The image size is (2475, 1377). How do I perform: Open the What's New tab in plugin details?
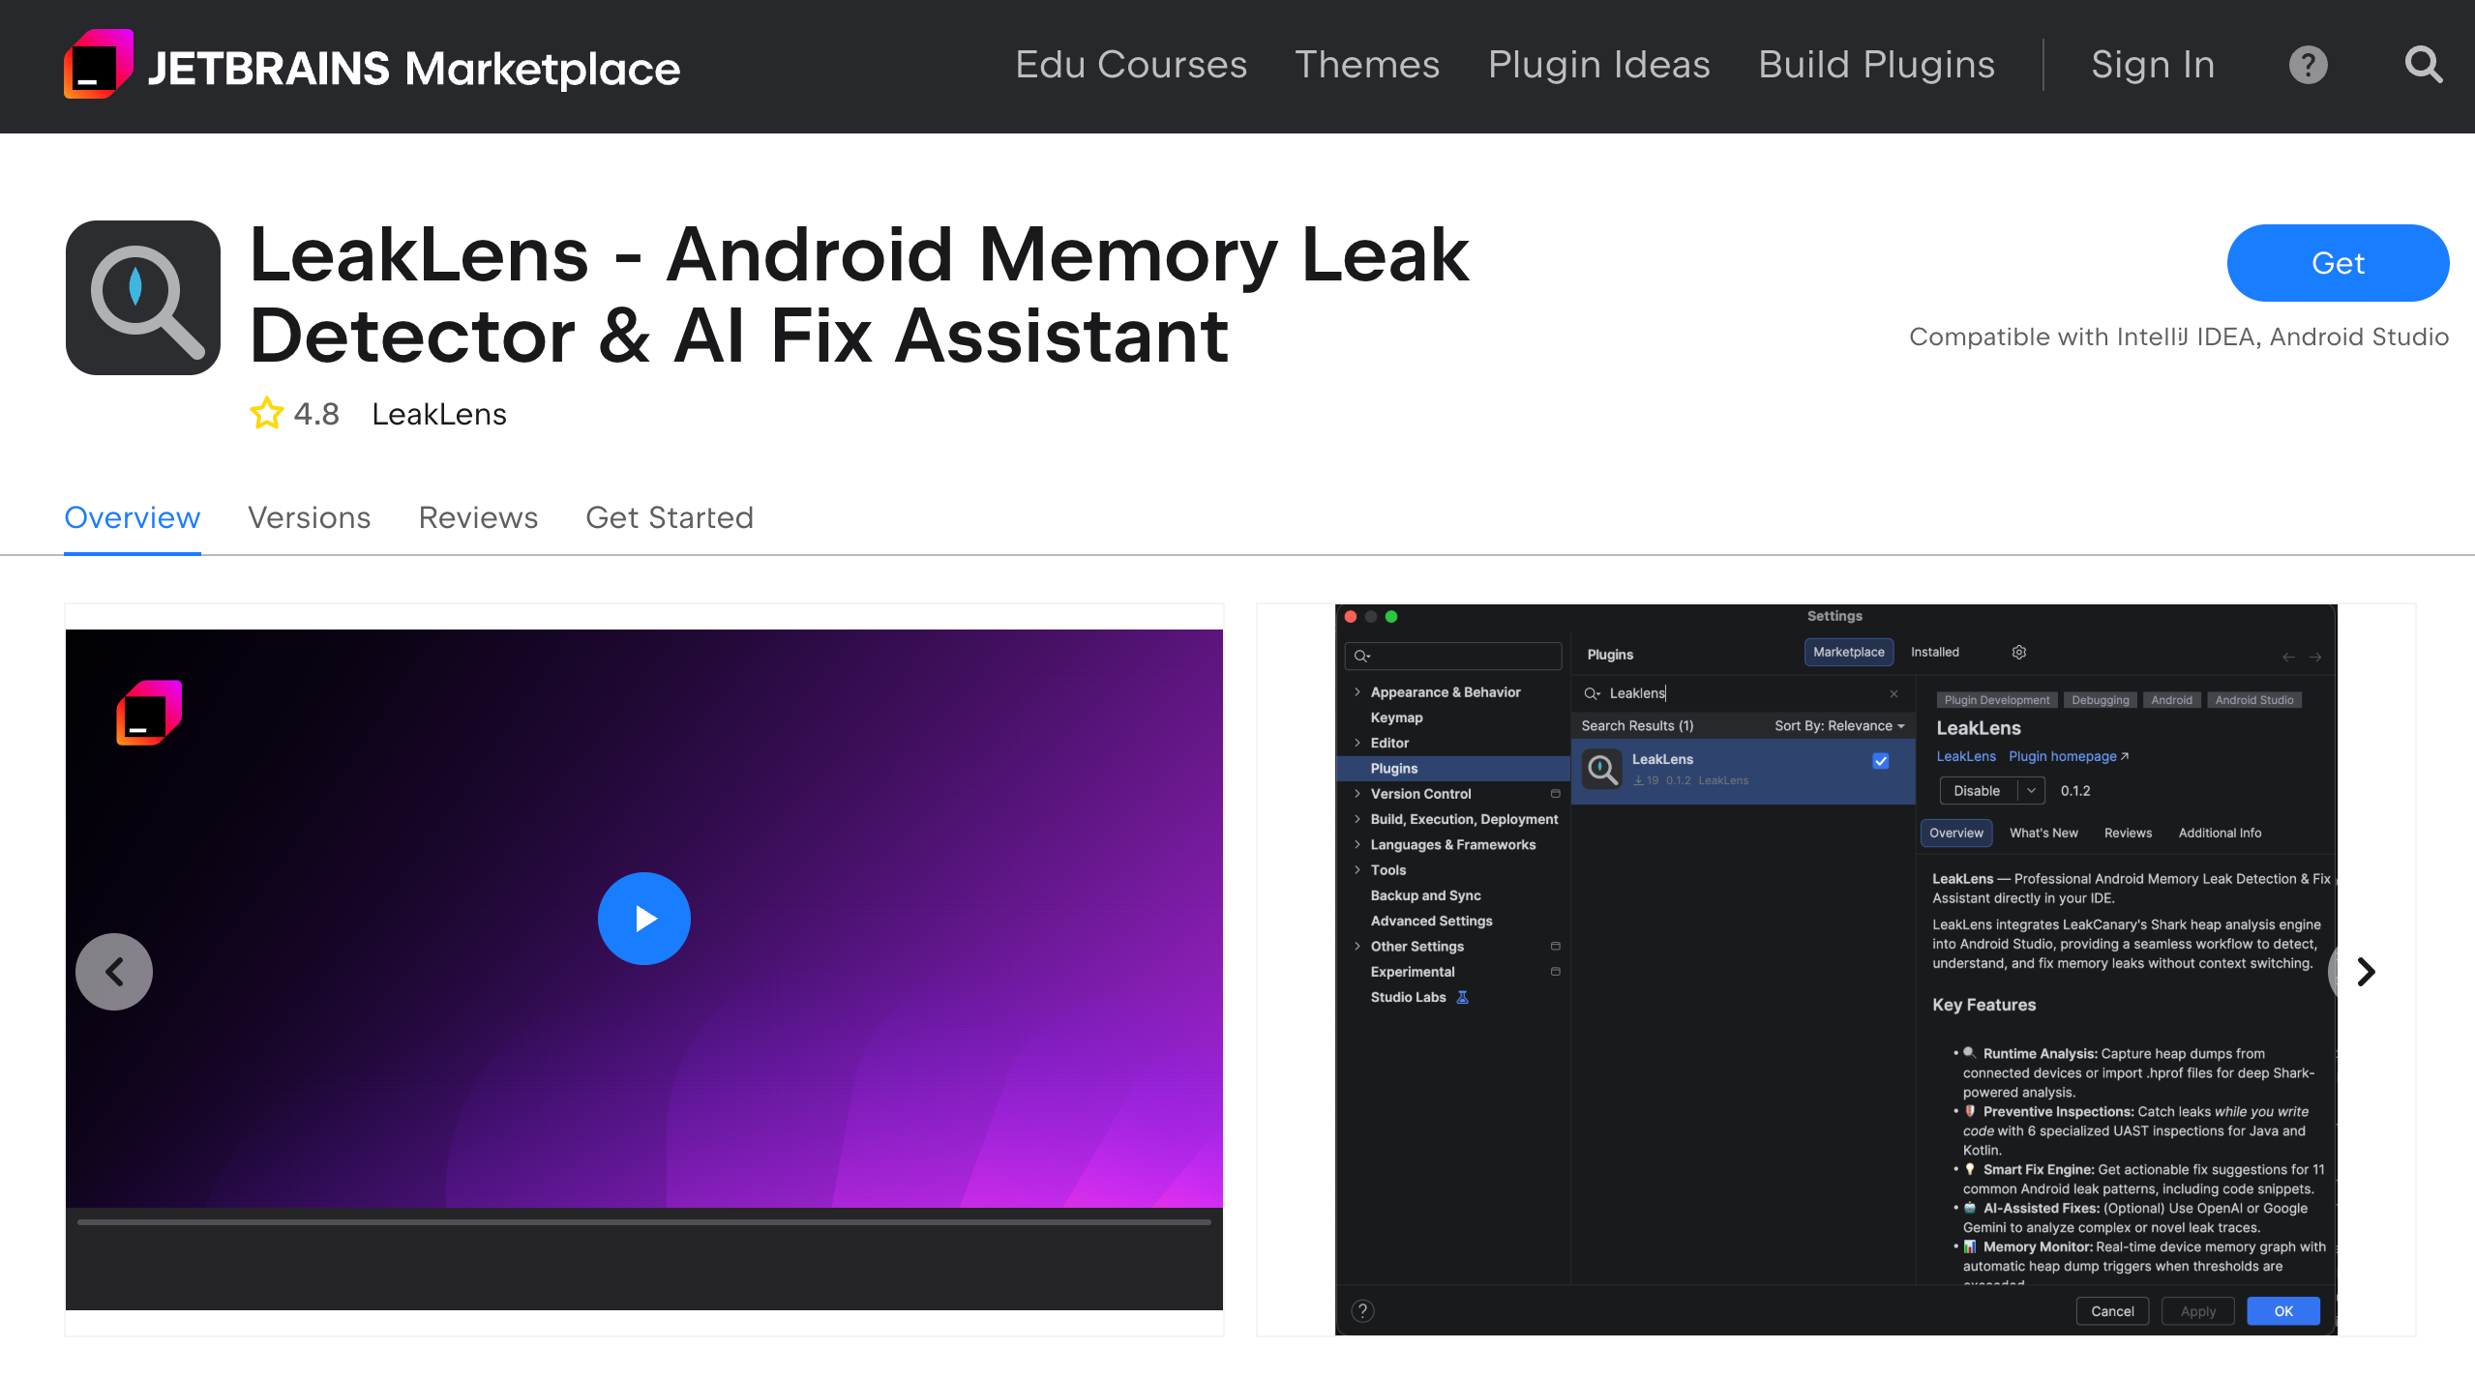click(2043, 833)
